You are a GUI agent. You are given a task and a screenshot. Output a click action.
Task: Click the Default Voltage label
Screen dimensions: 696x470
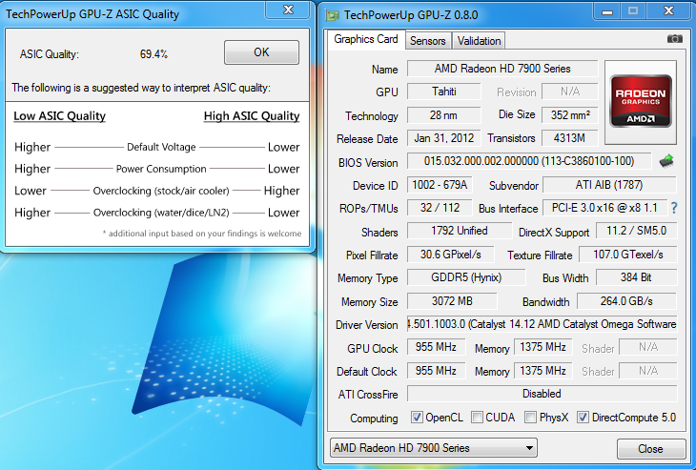tap(161, 147)
